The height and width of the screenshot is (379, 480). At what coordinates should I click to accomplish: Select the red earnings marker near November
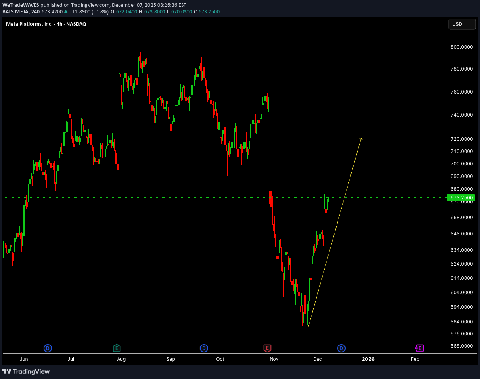pyautogui.click(x=267, y=348)
